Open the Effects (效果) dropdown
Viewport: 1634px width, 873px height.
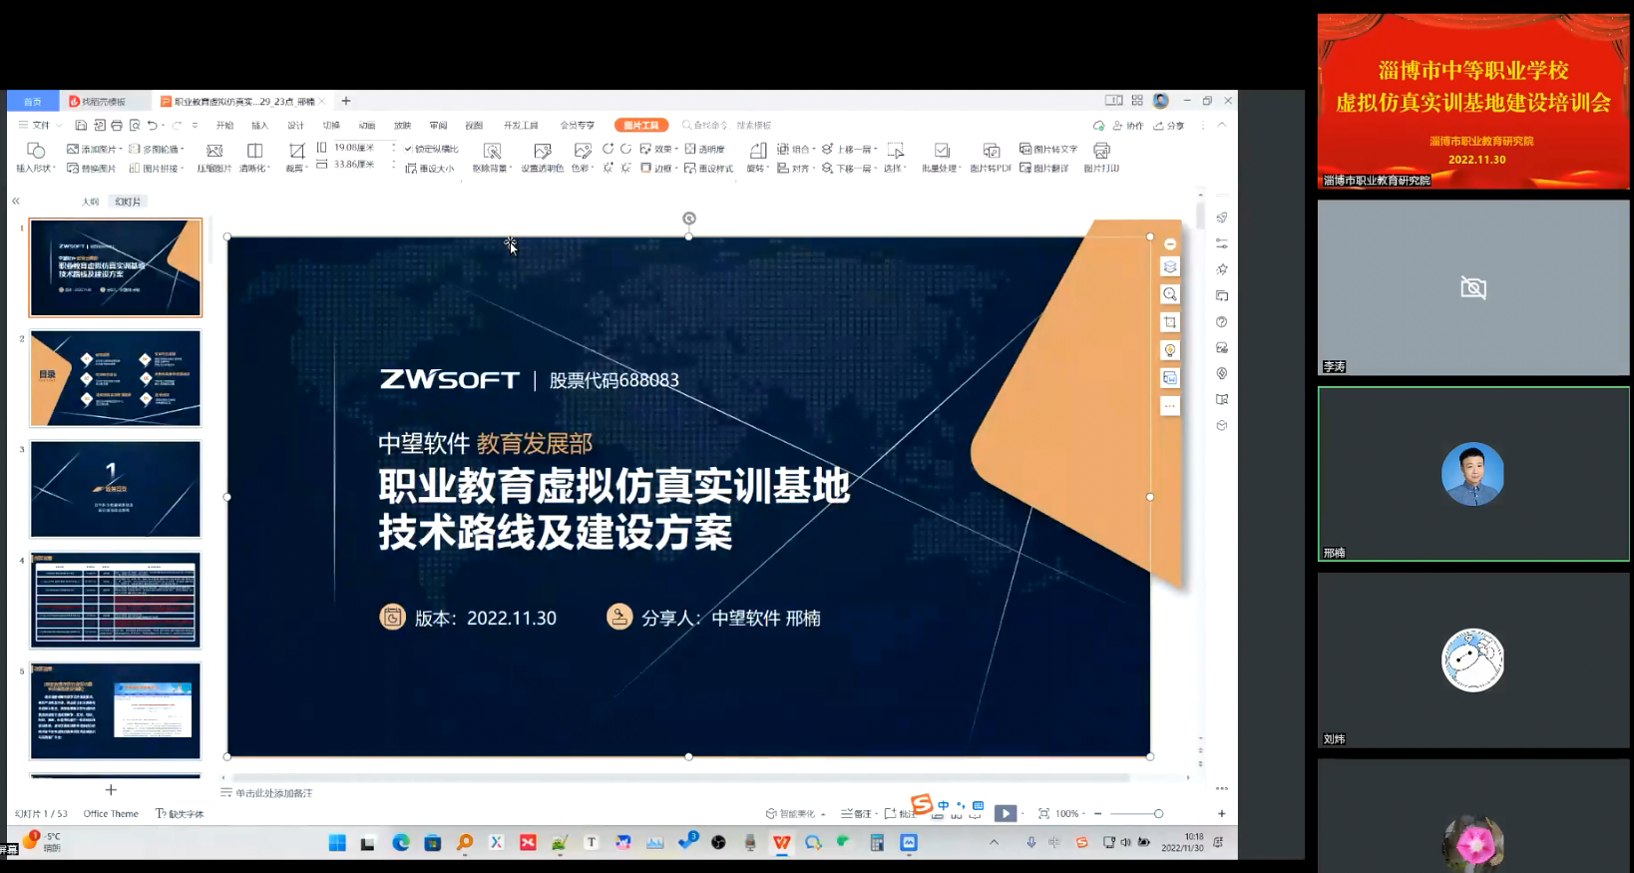pyautogui.click(x=659, y=149)
